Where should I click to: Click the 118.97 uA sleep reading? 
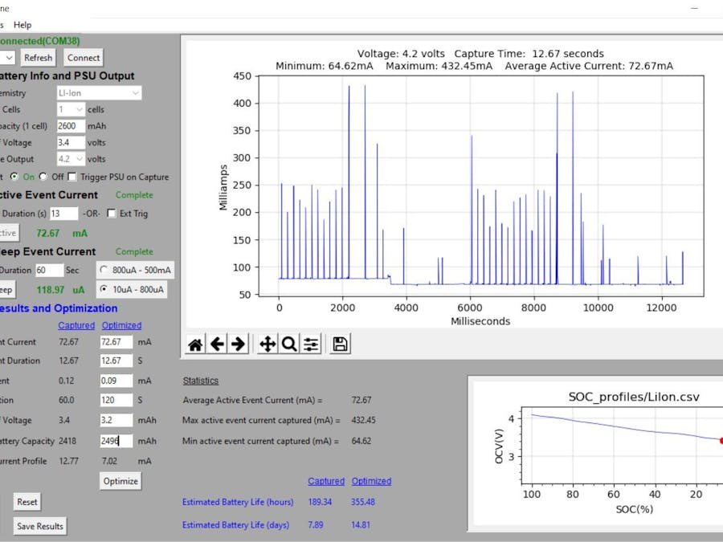click(x=60, y=290)
